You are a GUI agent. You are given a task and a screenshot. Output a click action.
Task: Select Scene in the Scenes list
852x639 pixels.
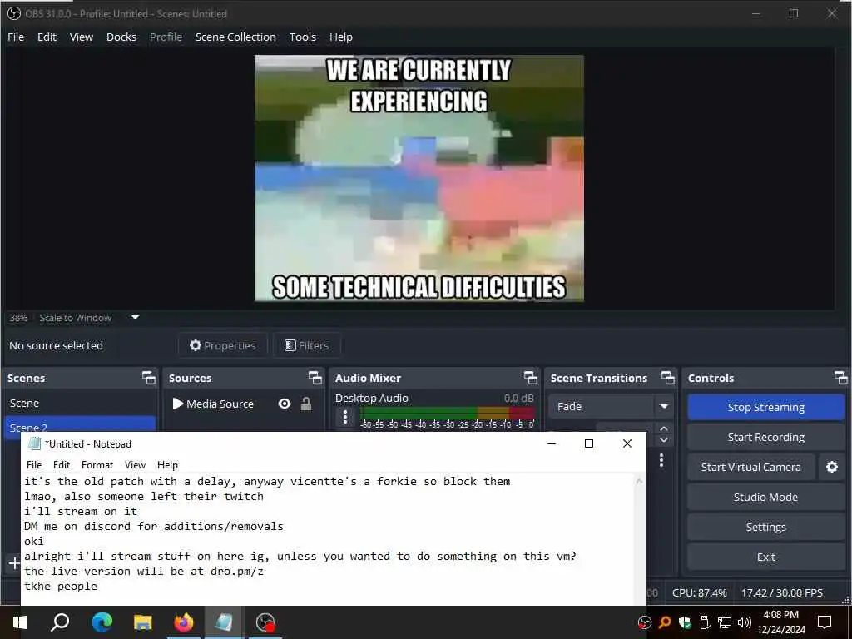80,404
